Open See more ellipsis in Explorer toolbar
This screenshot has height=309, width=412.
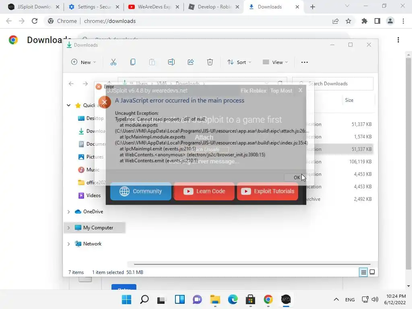click(305, 62)
